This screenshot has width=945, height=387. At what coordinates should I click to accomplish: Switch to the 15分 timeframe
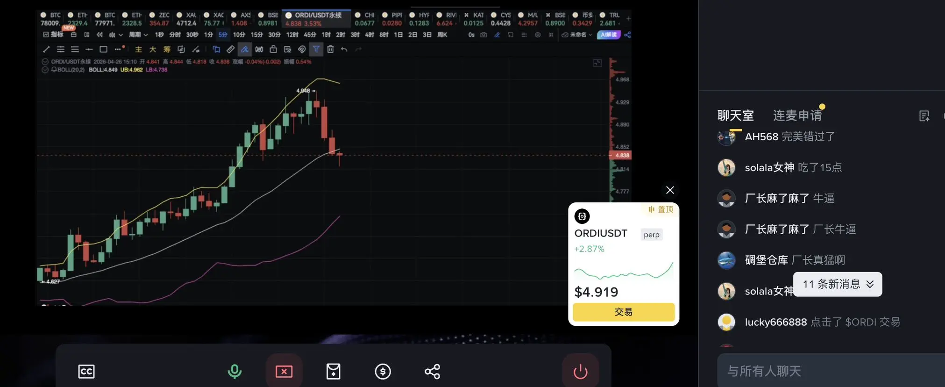256,35
